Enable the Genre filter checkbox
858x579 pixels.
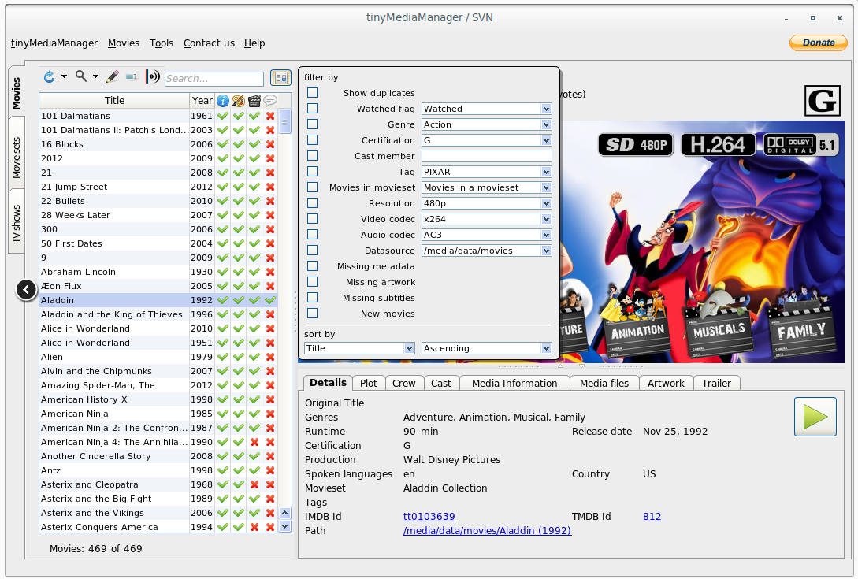tap(312, 124)
